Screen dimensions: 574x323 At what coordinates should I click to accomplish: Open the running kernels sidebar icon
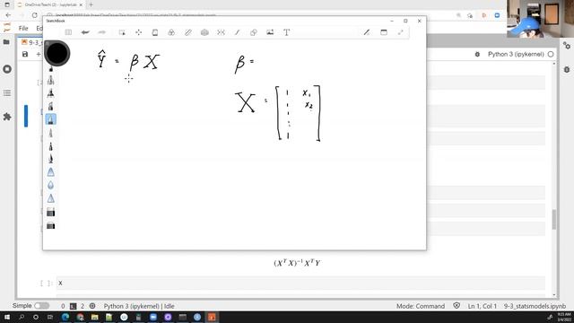7,69
